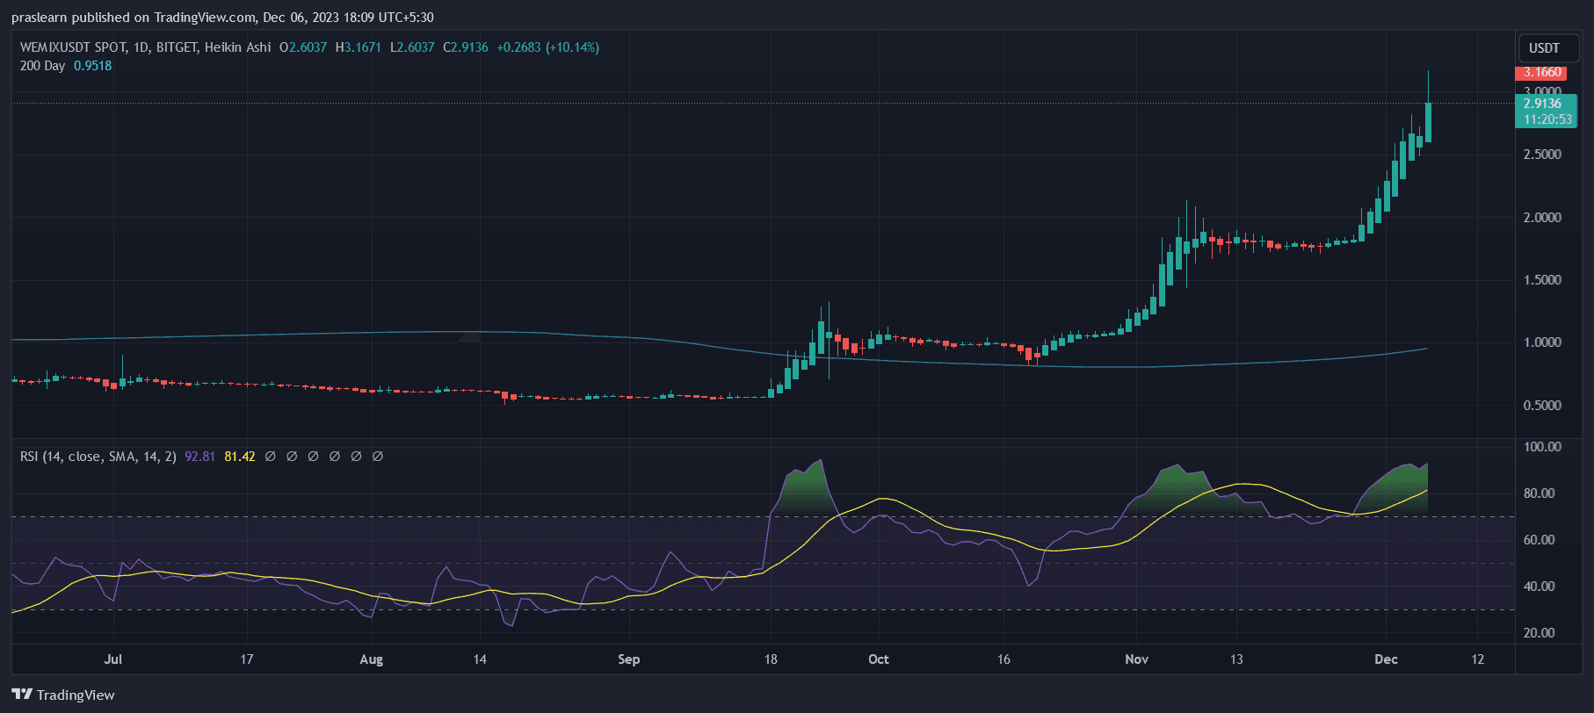Click the 200 Day value 0.9518

[92, 66]
